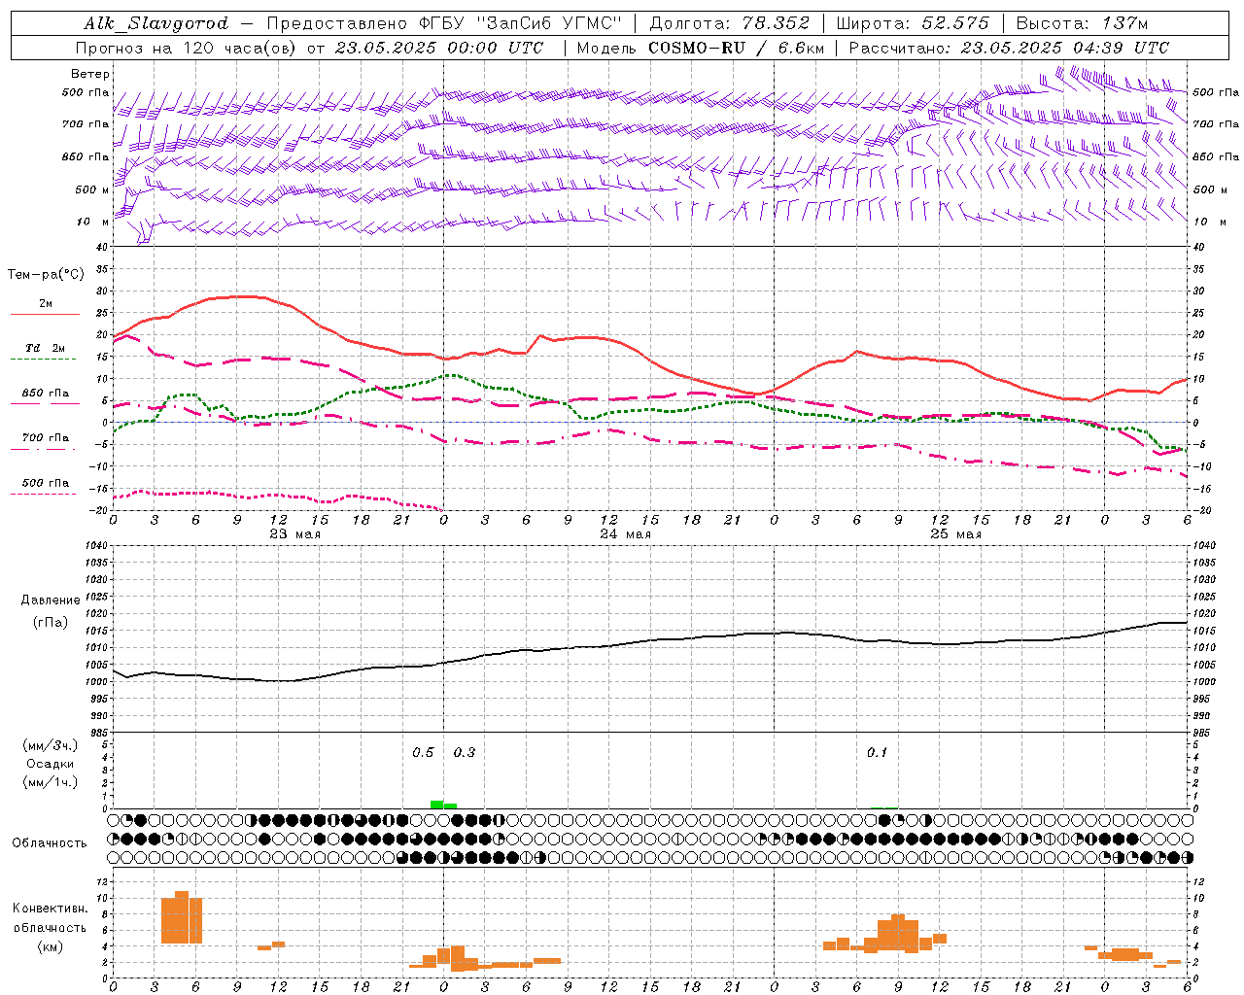Click the "Прогноз на 120 часа(ов)" text

[188, 48]
